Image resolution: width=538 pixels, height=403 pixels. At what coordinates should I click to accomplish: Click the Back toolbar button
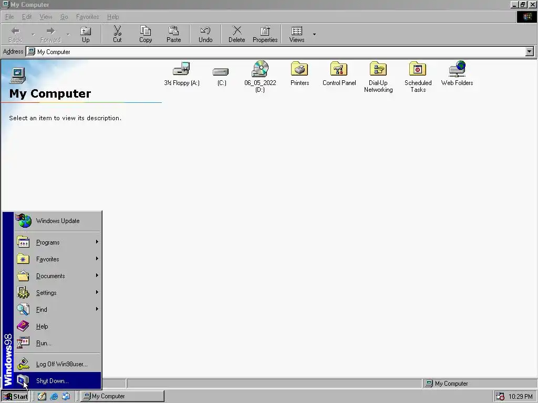point(15,34)
